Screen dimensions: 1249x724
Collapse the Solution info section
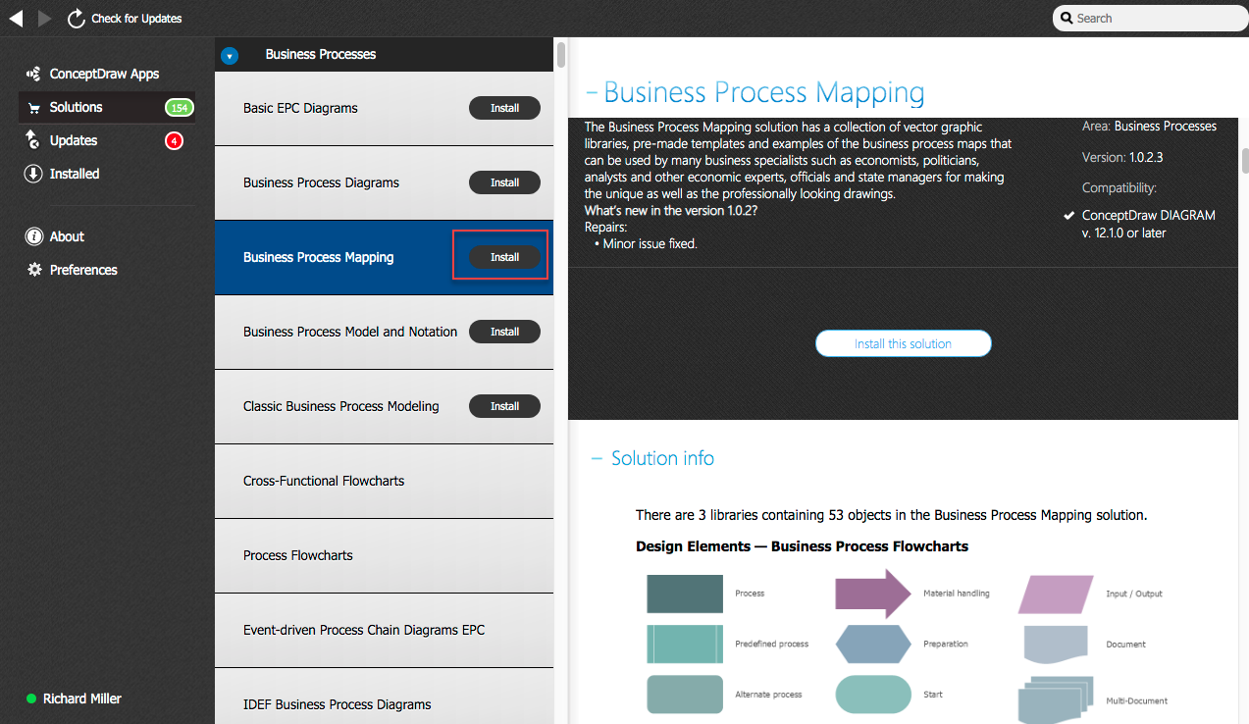point(597,458)
